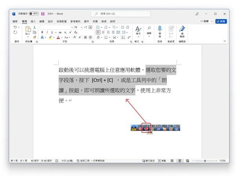236x176 pixels.
Task: Click the Increase Indent icon
Action: click(x=128, y=27)
